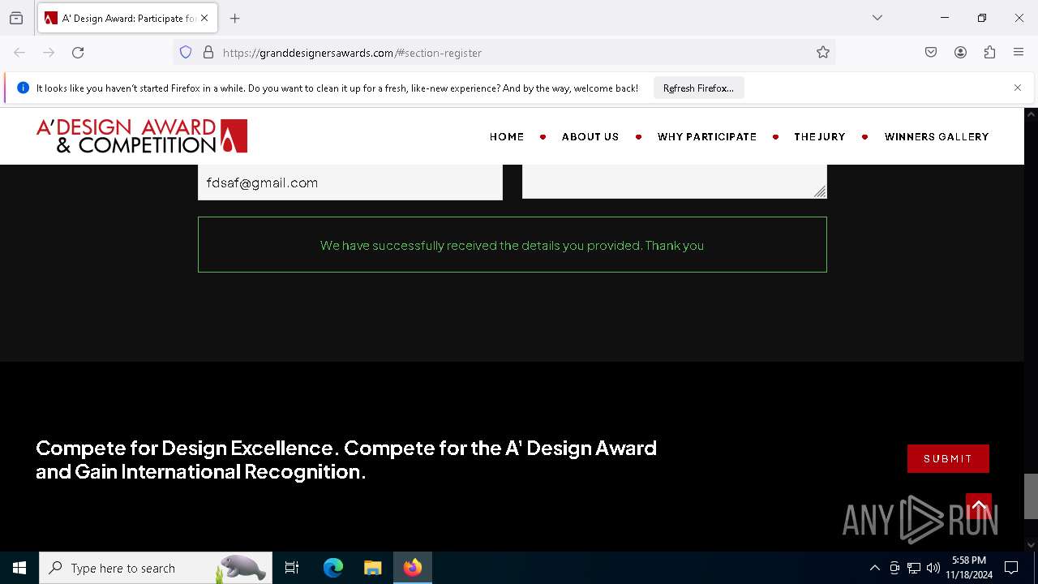This screenshot has width=1038, height=584.
Task: Reload the page with the refresh icon
Action: [78, 53]
